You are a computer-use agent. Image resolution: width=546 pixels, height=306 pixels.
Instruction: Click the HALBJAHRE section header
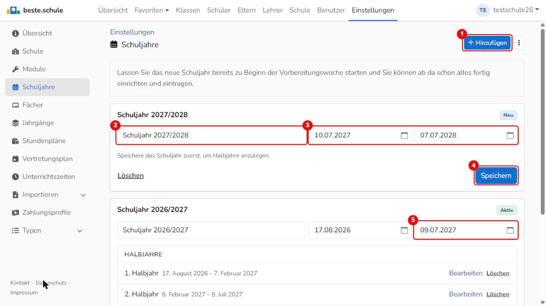point(143,255)
